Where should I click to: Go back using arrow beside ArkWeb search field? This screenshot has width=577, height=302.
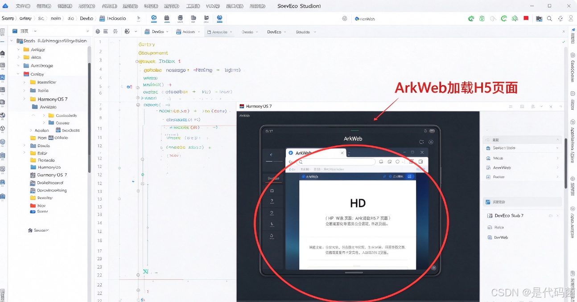coord(291,162)
